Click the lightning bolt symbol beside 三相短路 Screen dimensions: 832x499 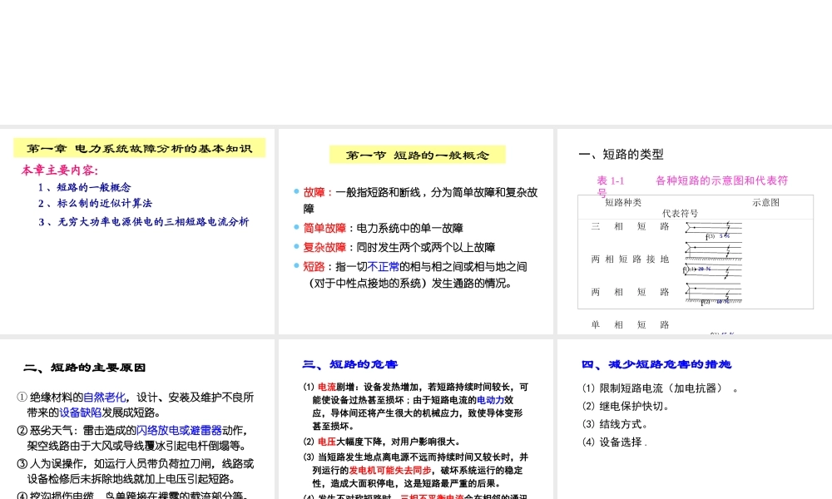727,227
